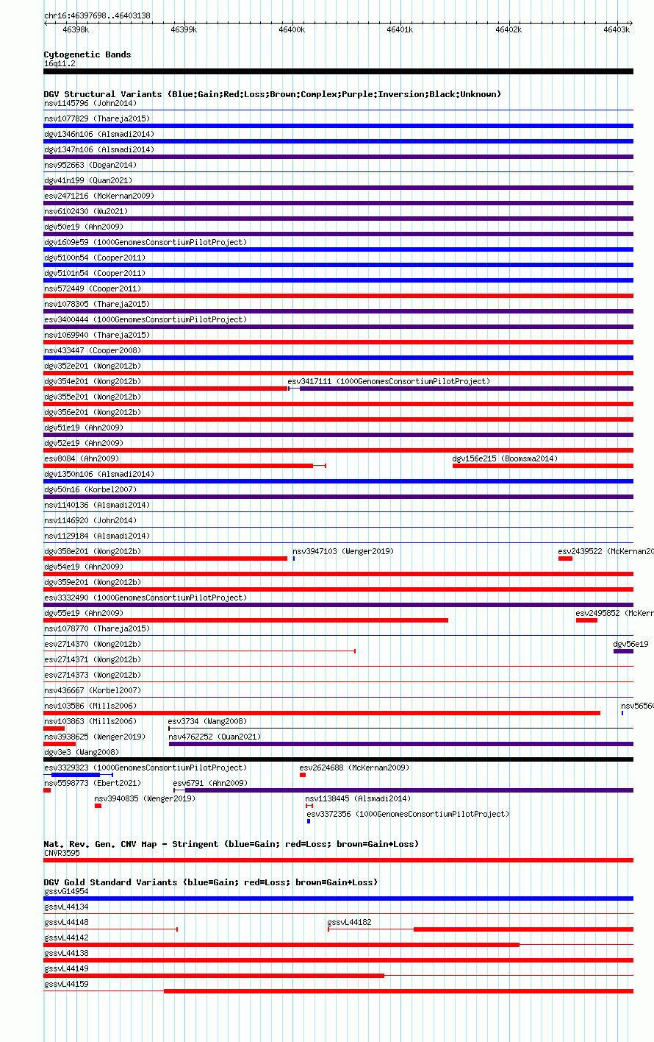Click the dgv51e19 (Ahn2009) label
654x1042 pixels.
[x=84, y=428]
